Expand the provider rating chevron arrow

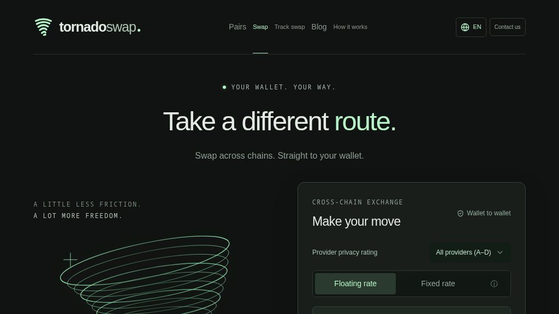(x=500, y=252)
